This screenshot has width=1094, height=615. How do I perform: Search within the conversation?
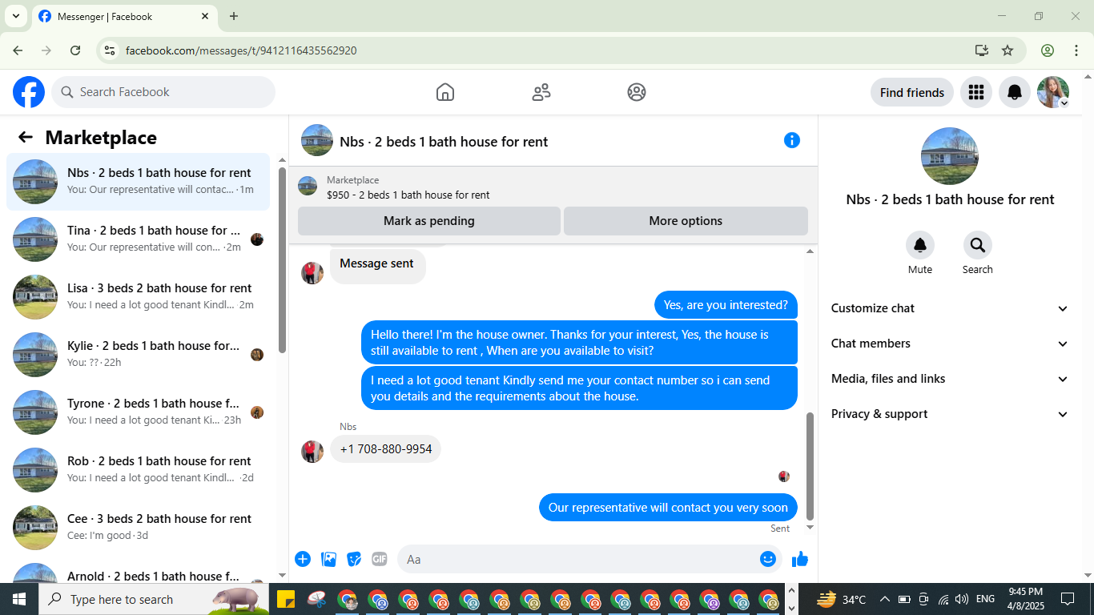[978, 245]
